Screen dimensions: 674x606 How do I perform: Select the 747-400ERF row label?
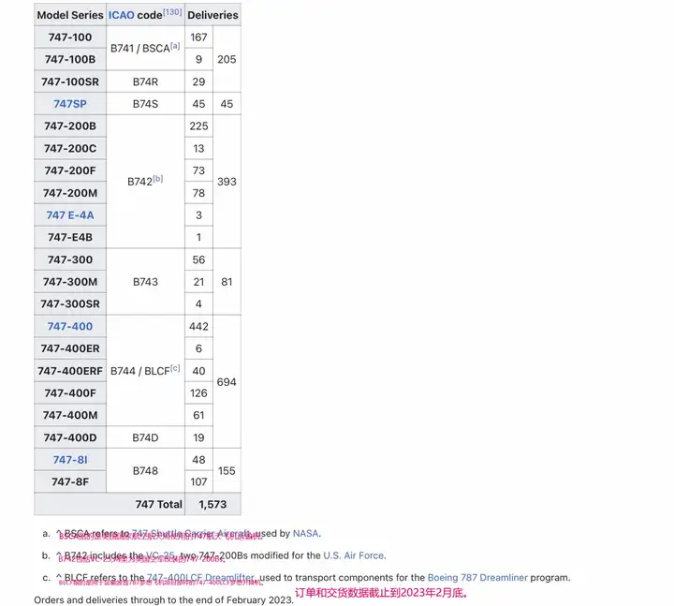tap(70, 371)
